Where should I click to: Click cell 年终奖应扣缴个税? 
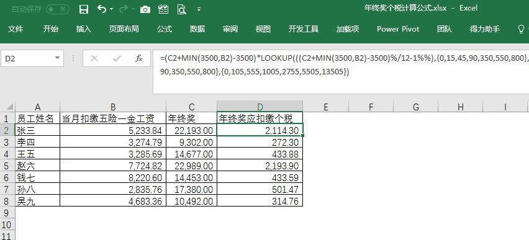(x=260, y=118)
